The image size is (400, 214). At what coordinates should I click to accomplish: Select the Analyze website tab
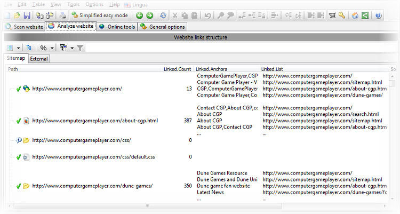pyautogui.click(x=70, y=26)
